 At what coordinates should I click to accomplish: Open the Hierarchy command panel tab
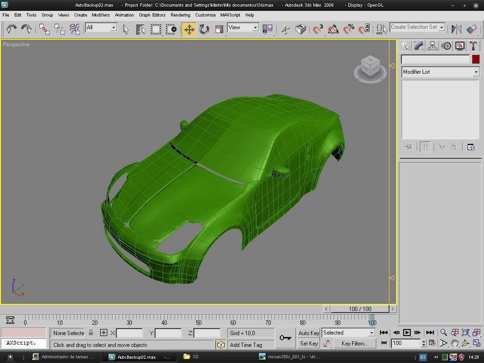pos(432,46)
